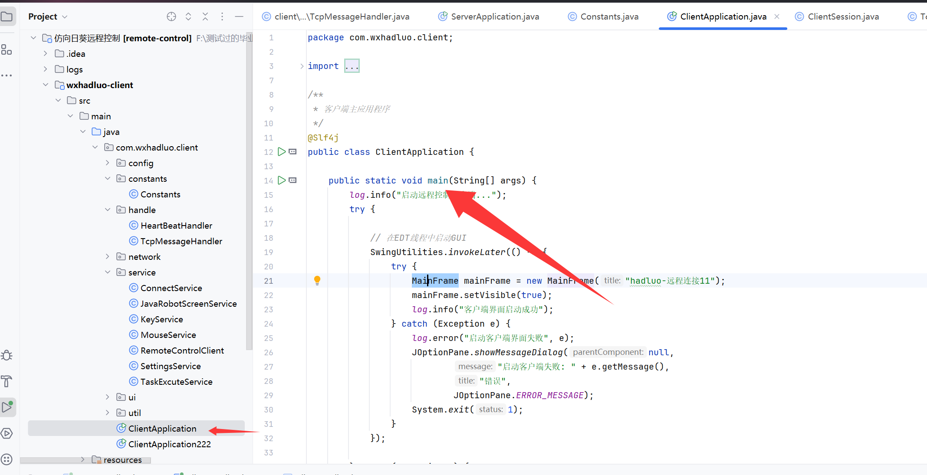
Task: Click Expand All in Project toolbar
Action: [x=188, y=16]
